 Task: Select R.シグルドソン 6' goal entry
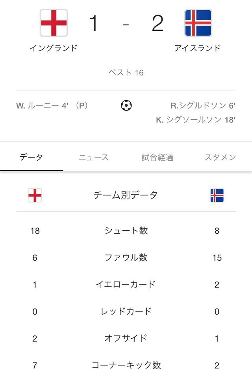pyautogui.click(x=203, y=105)
